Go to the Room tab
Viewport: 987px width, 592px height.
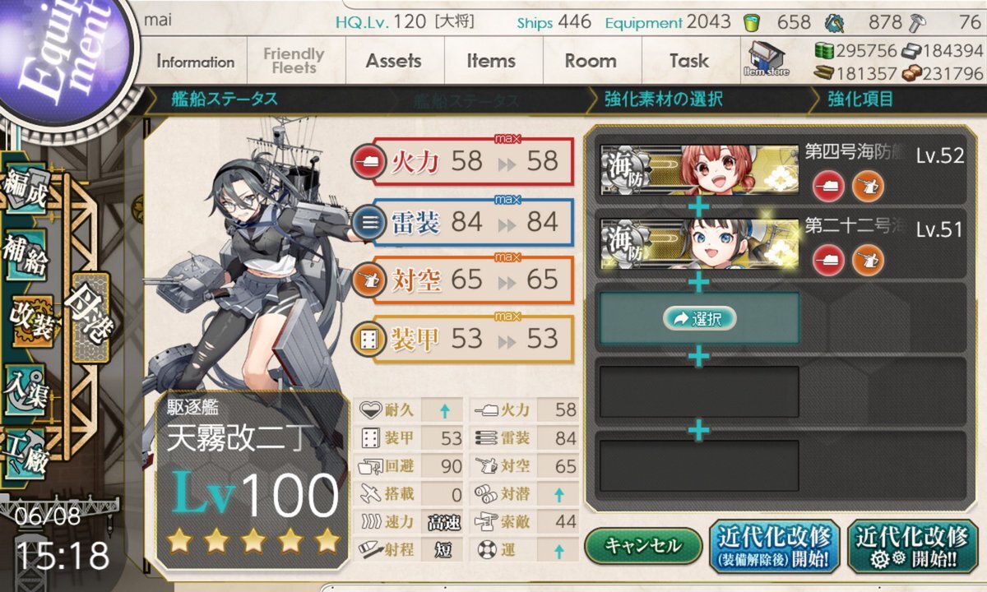[x=591, y=62]
